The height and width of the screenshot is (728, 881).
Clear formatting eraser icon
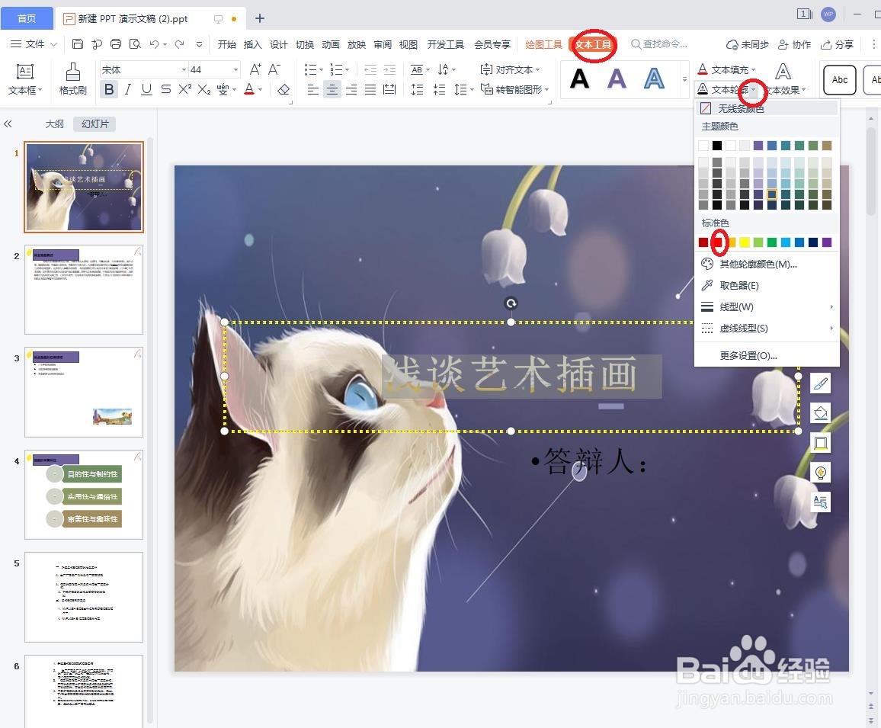(x=284, y=89)
